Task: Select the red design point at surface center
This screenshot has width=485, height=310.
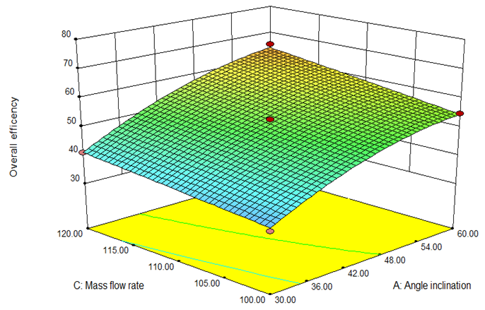Action: 269,121
